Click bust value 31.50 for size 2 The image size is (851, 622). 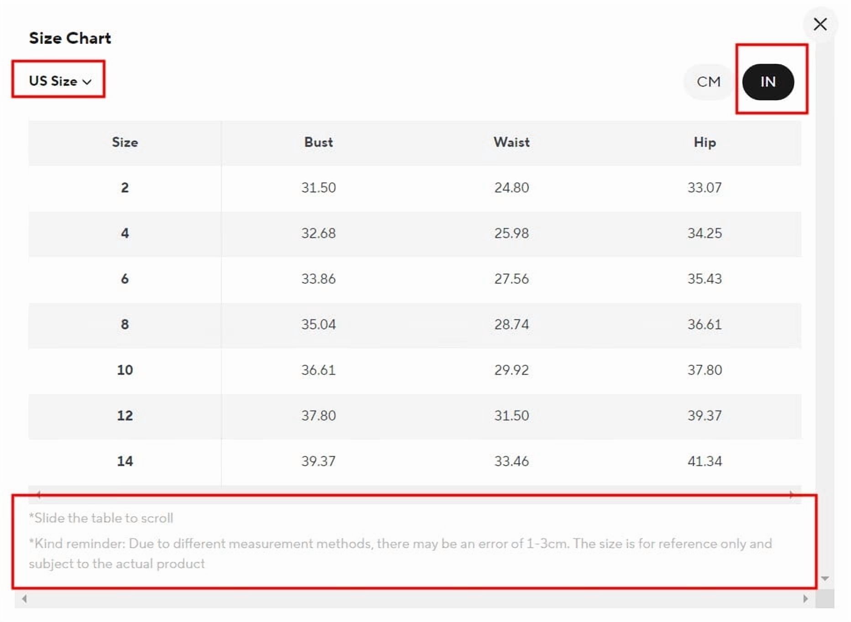point(318,187)
